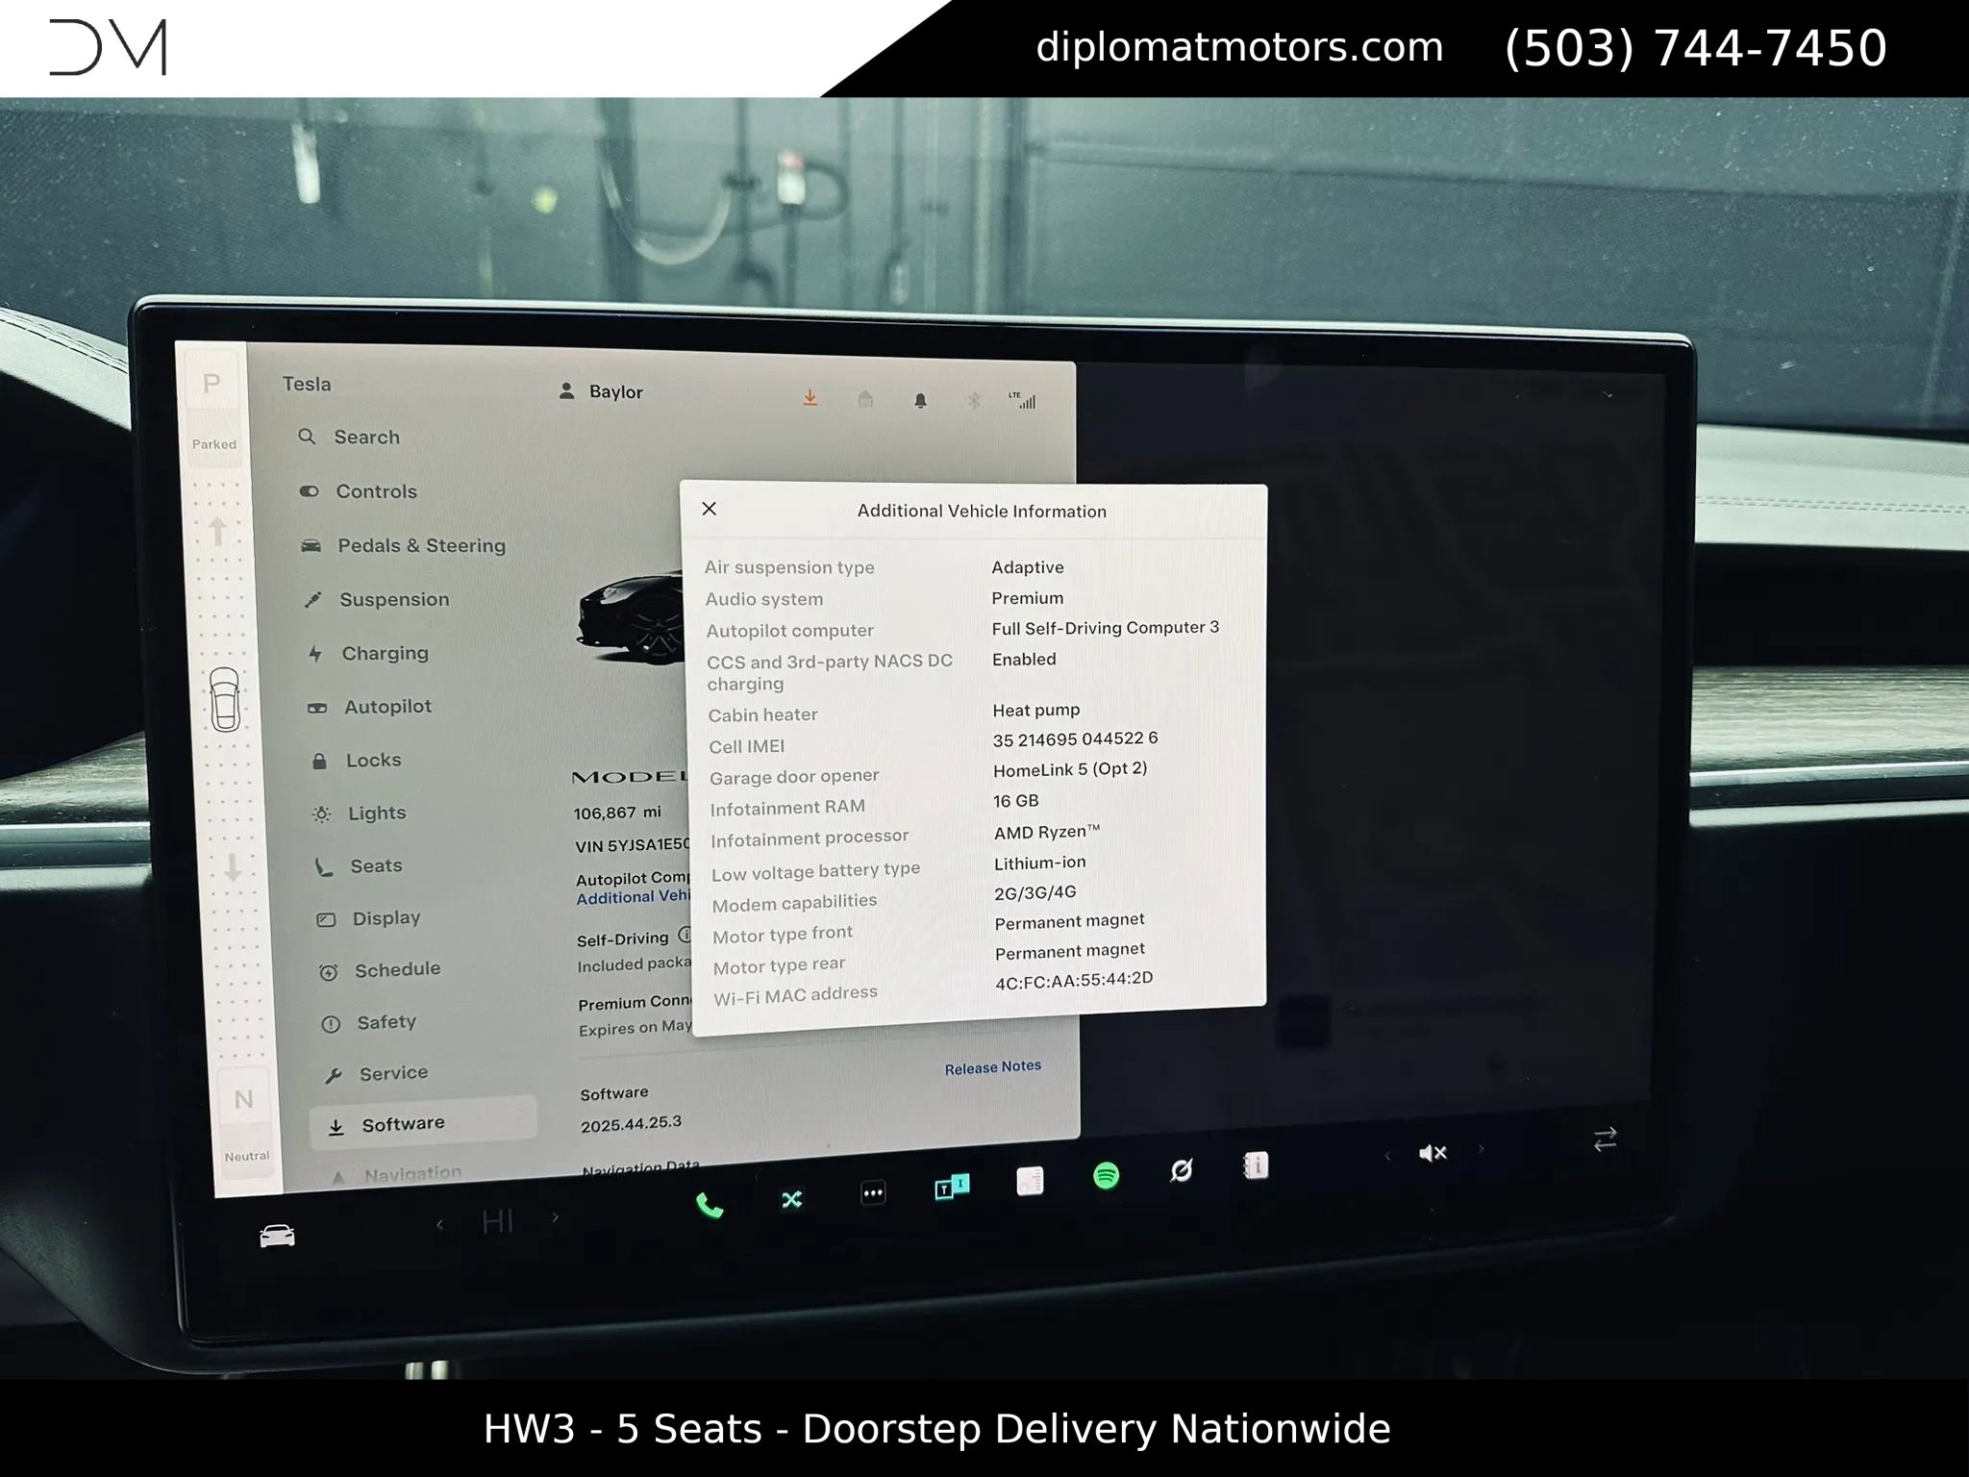The image size is (1969, 1477).
Task: Open the Controls settings
Action: point(359,491)
